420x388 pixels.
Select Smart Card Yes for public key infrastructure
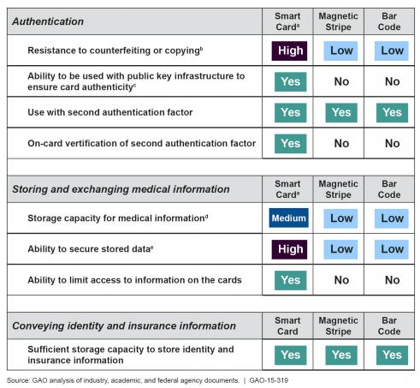(290, 81)
